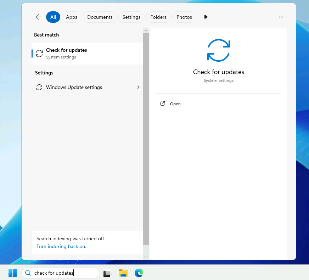This screenshot has height=280, width=309.
Task: Click the Open external-link icon
Action: pyautogui.click(x=163, y=103)
